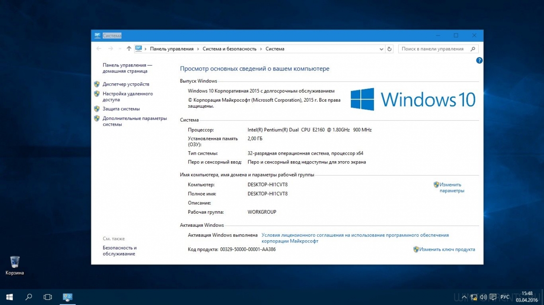The width and height of the screenshot is (544, 305).
Task: Go up one level with up arrow
Action: coord(129,49)
